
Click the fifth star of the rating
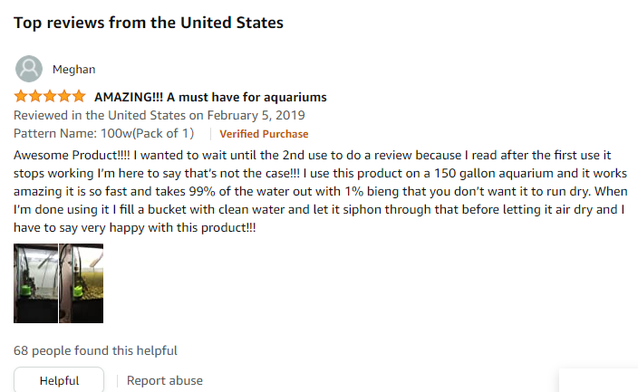click(x=79, y=97)
